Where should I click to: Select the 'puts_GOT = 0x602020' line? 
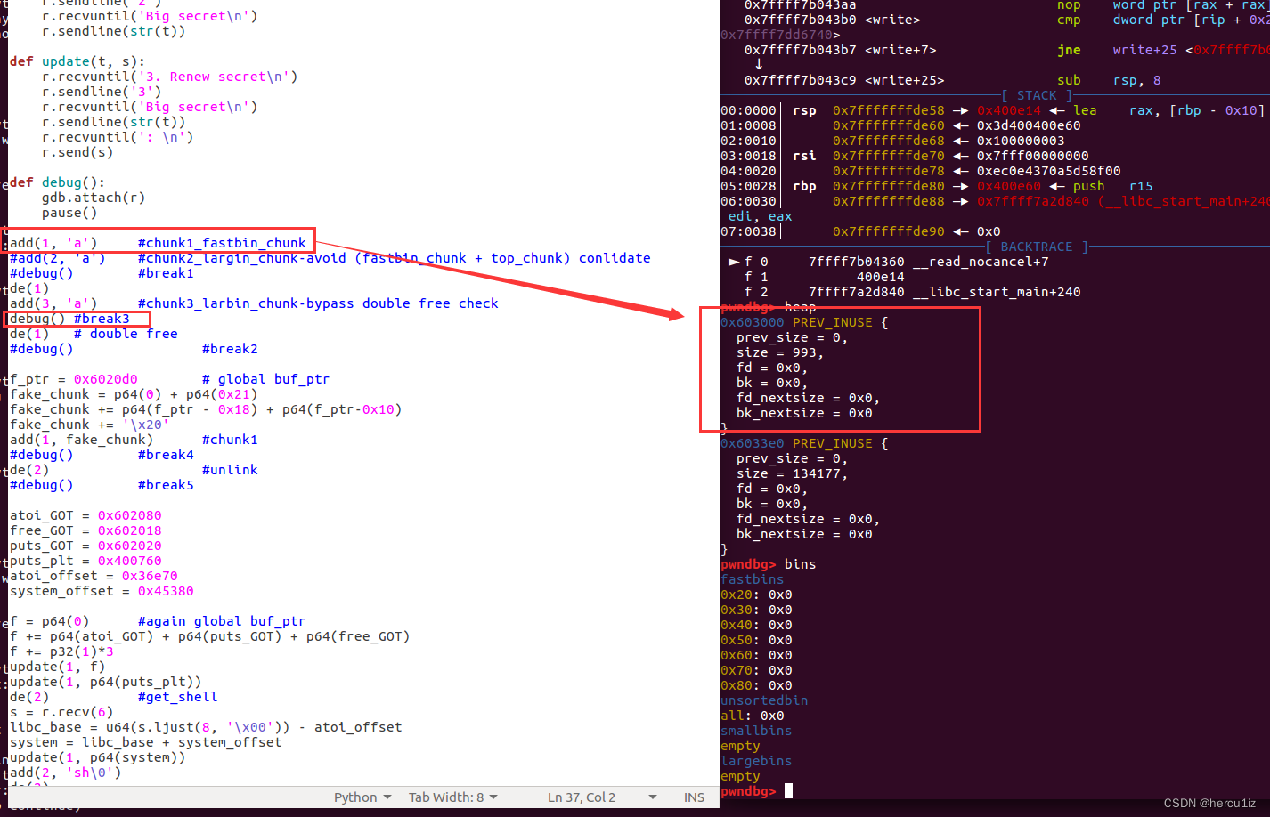[x=85, y=546]
